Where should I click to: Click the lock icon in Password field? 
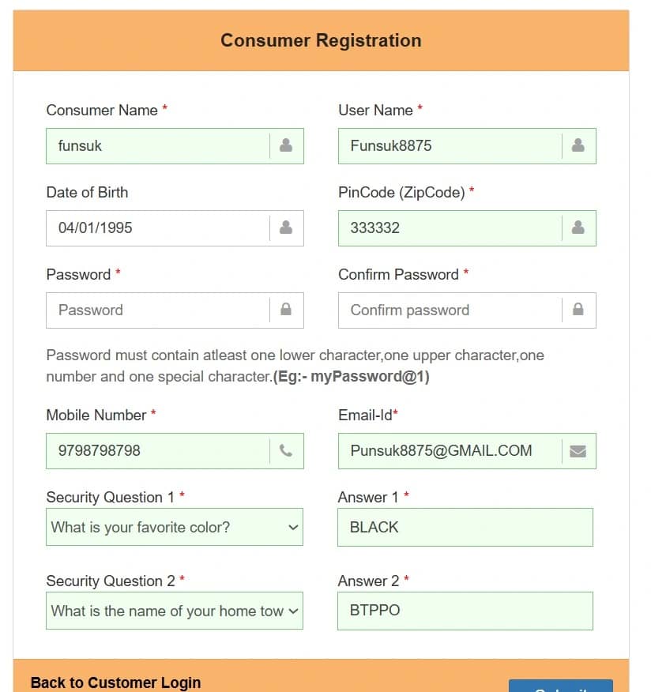pyautogui.click(x=286, y=310)
